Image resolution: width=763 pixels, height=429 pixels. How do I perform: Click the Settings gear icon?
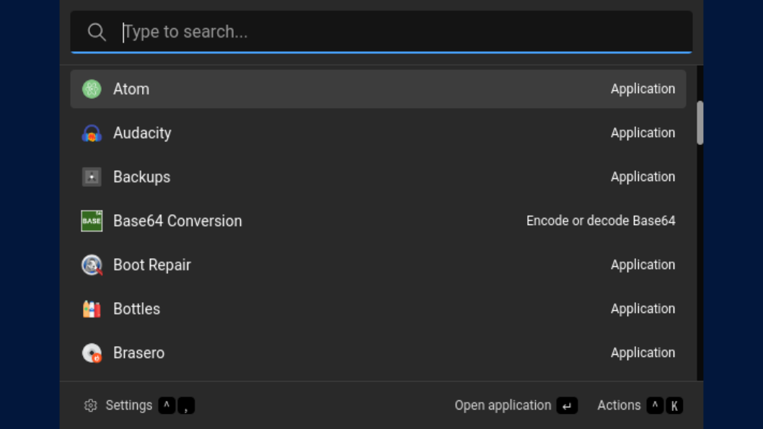pyautogui.click(x=90, y=406)
